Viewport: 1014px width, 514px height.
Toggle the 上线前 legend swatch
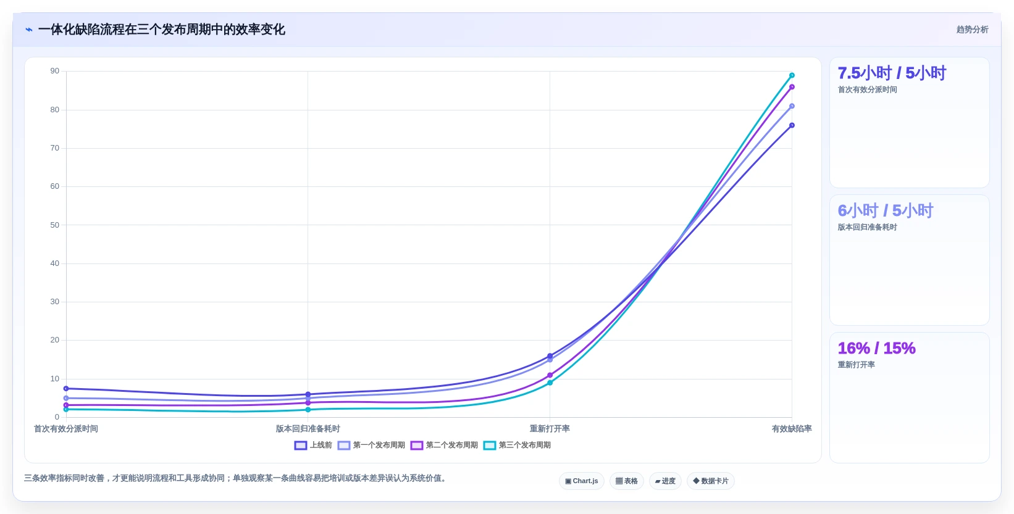pyautogui.click(x=301, y=446)
